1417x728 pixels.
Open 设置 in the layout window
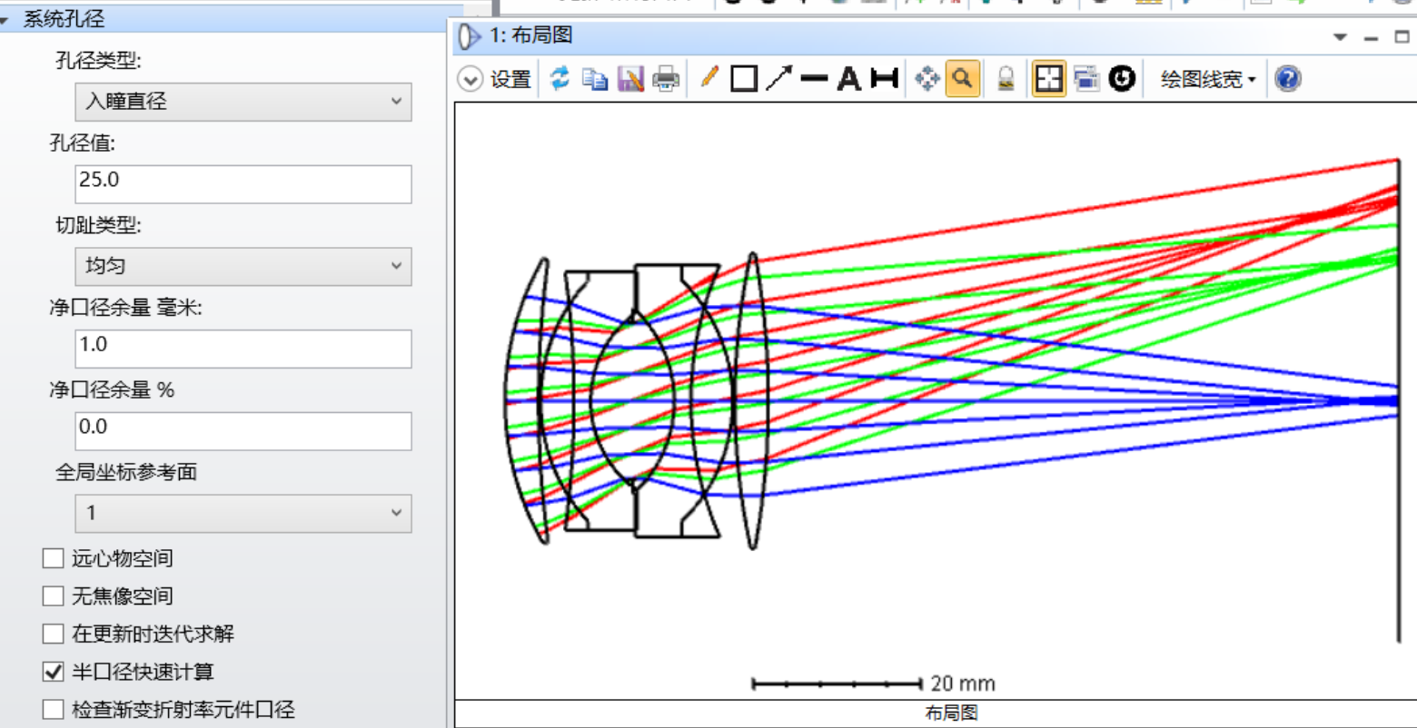click(x=495, y=80)
